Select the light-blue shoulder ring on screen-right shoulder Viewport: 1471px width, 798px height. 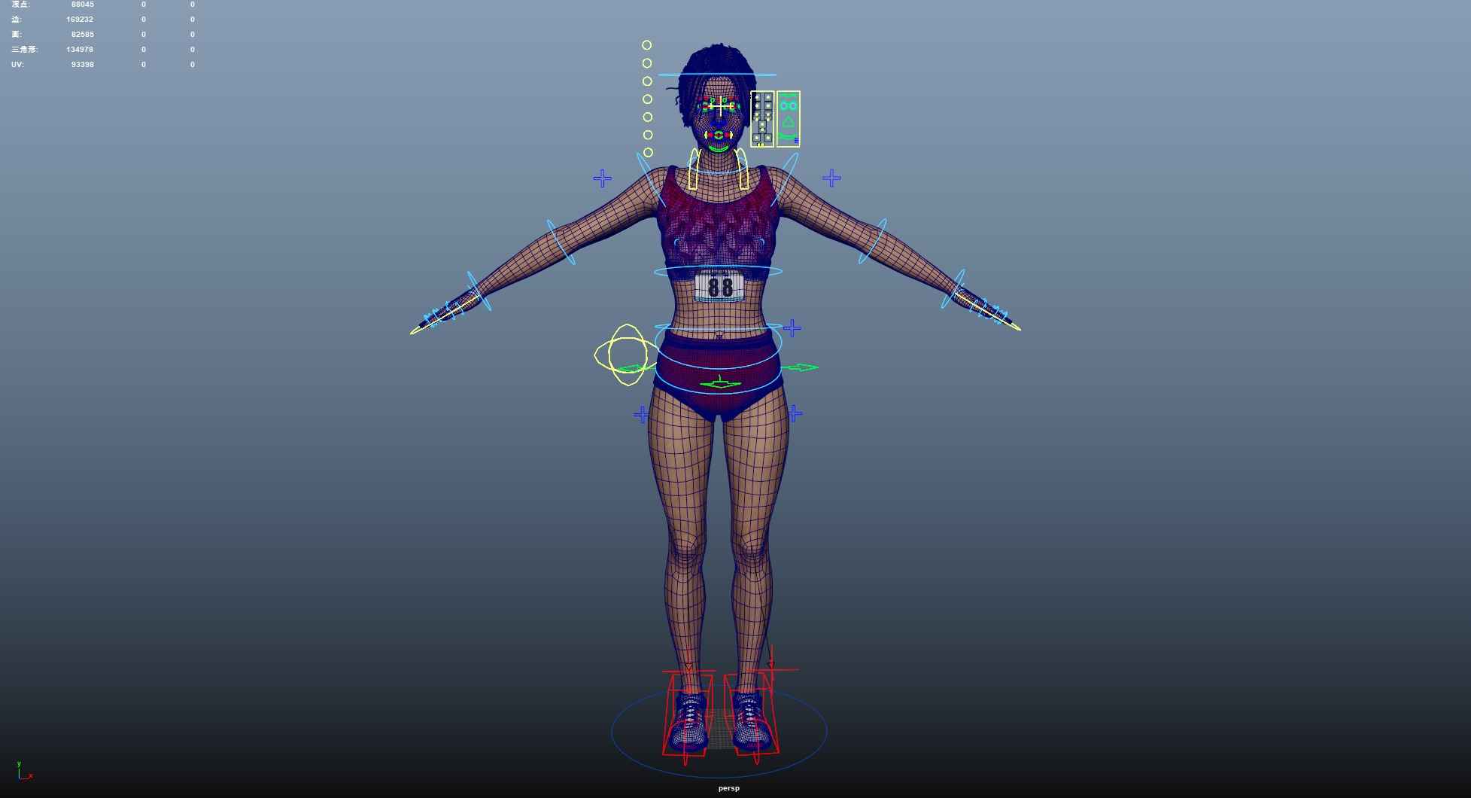(x=783, y=179)
